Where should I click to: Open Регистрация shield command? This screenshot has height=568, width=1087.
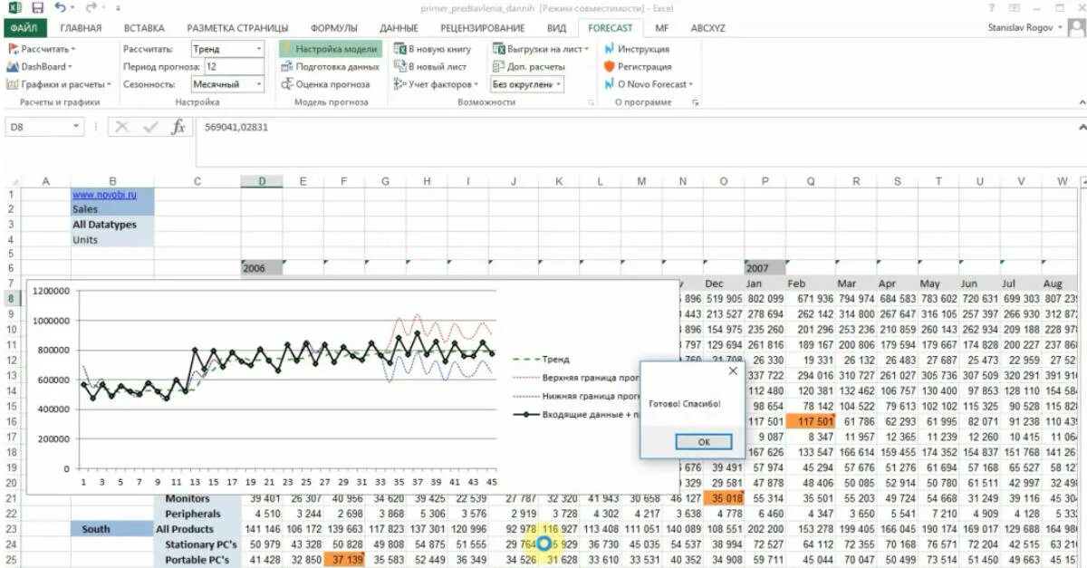coord(638,66)
